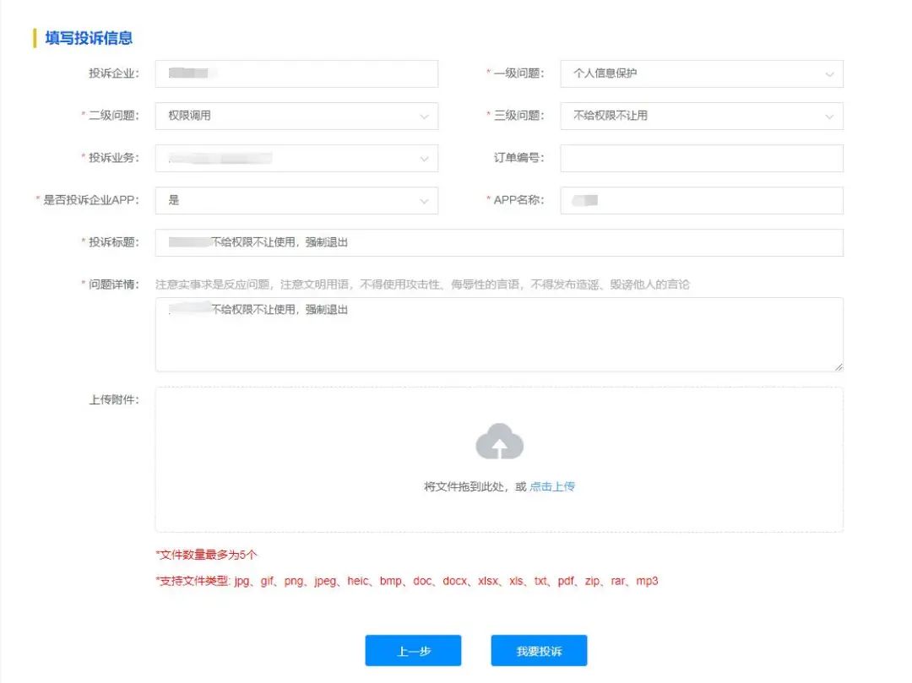Click the 上一步 button
The width and height of the screenshot is (912, 683).
click(x=413, y=650)
